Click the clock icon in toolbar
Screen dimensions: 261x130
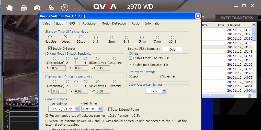(x=65, y=8)
